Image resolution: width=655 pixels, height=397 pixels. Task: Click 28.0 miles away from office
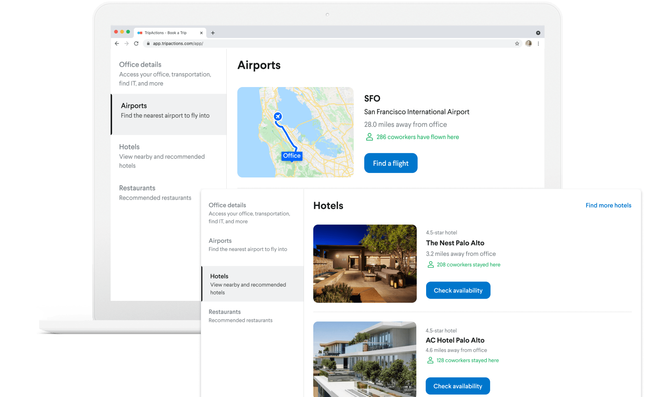coord(405,125)
